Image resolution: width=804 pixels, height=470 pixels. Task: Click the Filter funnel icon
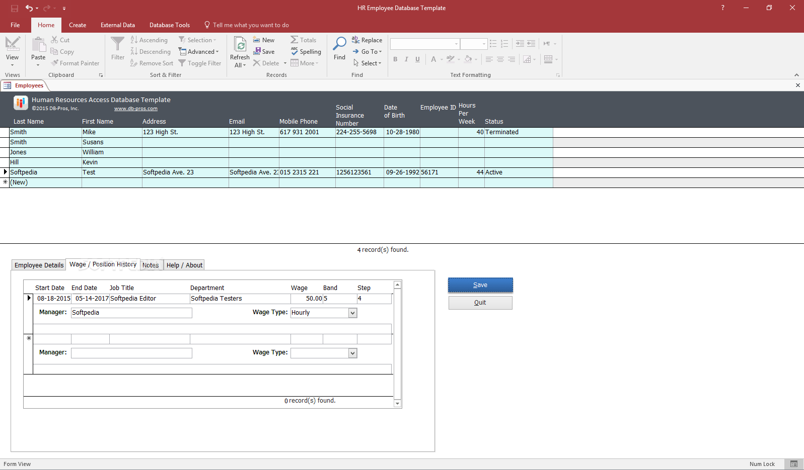click(x=117, y=44)
